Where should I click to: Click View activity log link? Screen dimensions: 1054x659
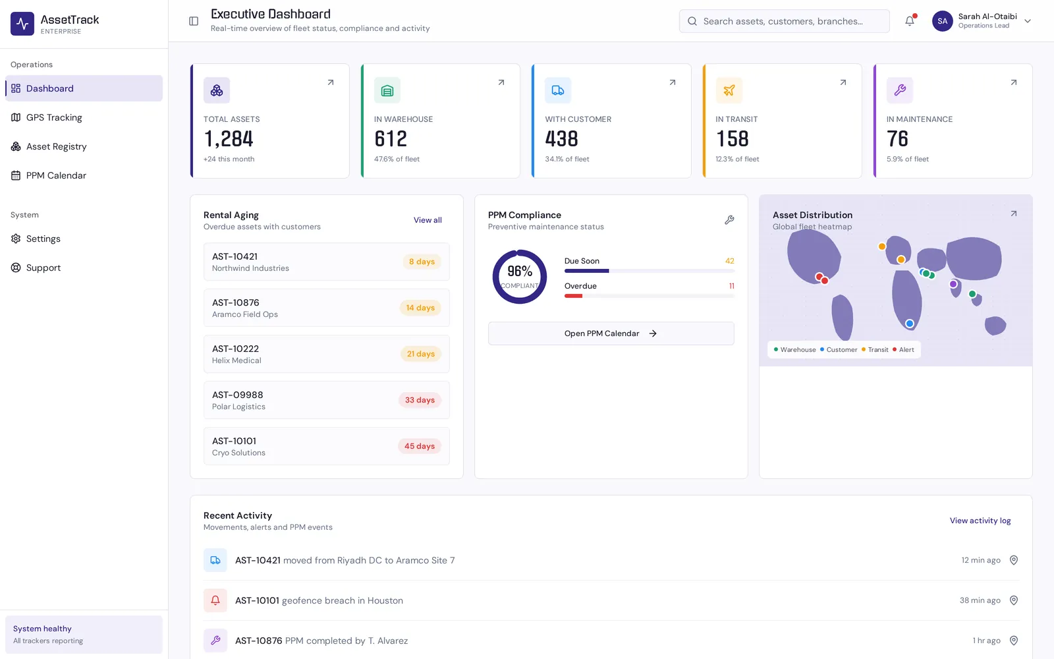pyautogui.click(x=980, y=521)
